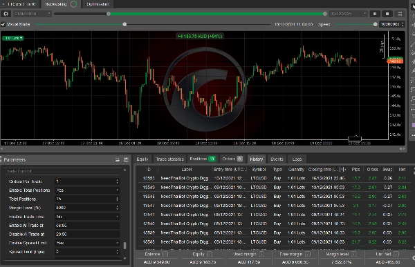Open the Enable Total Positions dropdown
Viewport: 415px width, 267px height.
[x=87, y=190]
